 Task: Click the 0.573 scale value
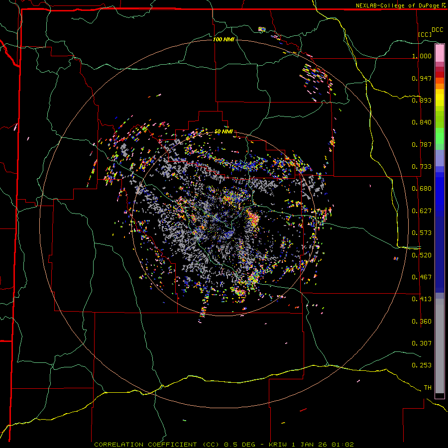tap(422, 233)
